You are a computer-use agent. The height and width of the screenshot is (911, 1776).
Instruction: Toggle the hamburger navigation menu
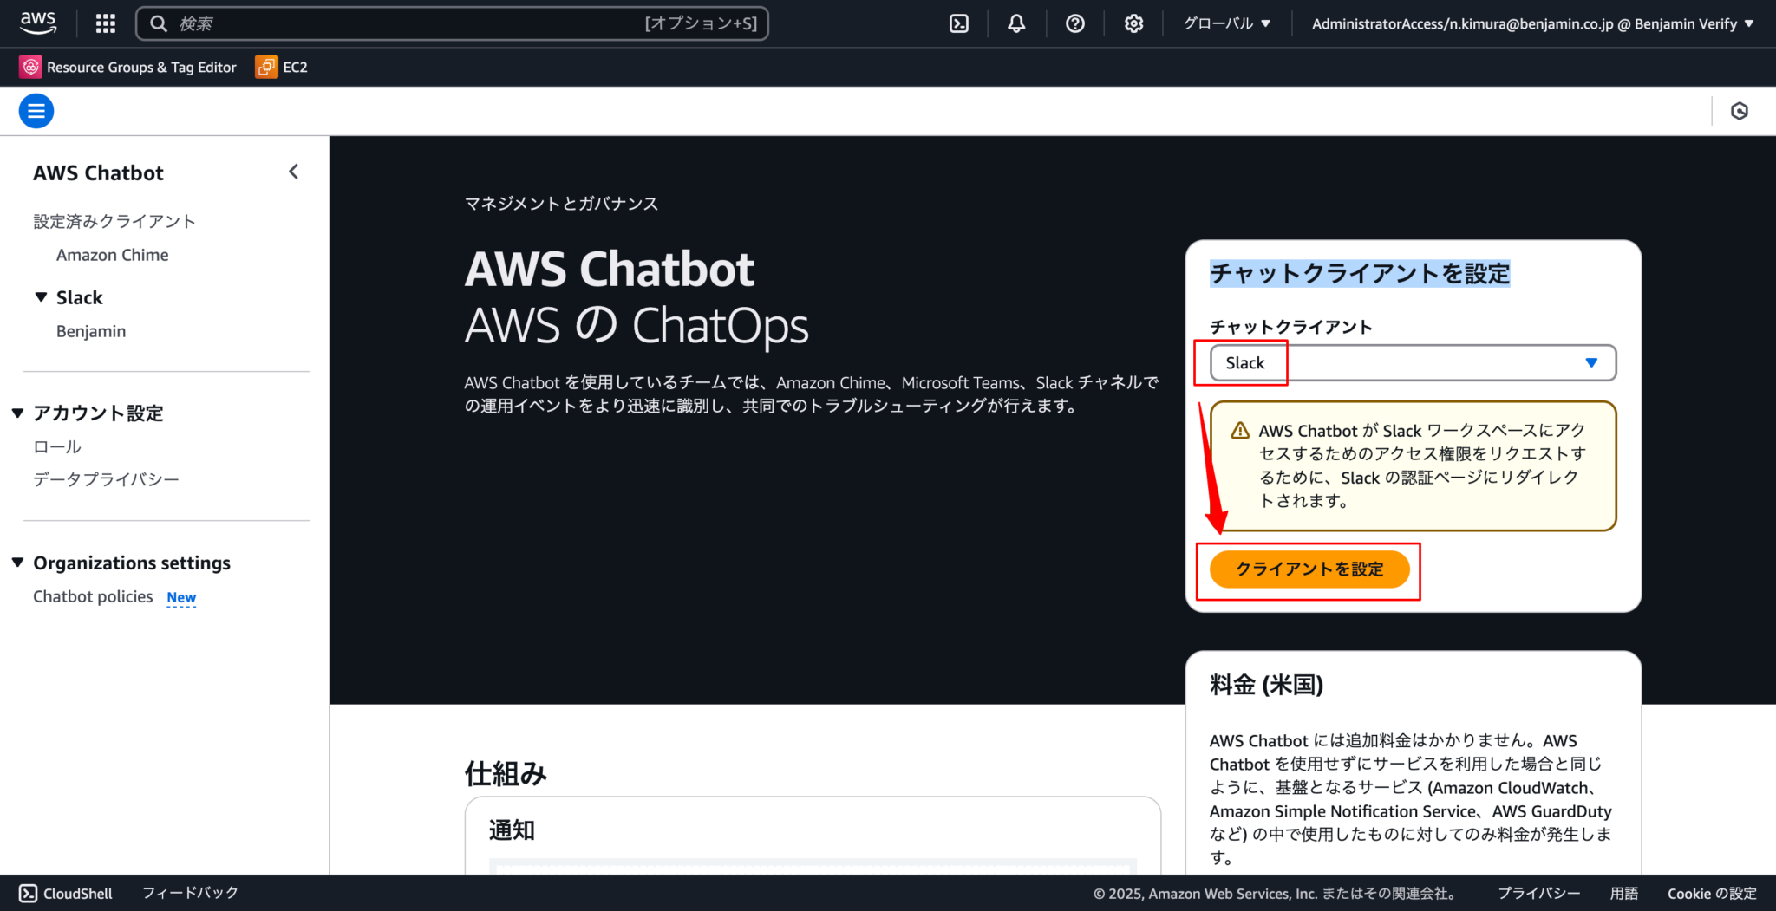(36, 111)
